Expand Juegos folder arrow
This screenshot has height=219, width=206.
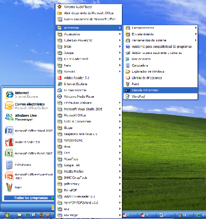click(120, 53)
